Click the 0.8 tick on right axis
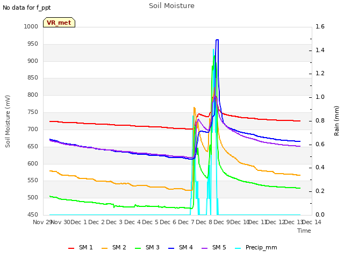 click(x=320, y=120)
